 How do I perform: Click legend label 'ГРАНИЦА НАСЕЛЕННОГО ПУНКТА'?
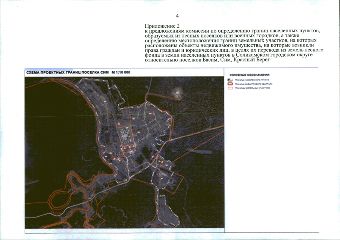pyautogui.click(x=252, y=80)
